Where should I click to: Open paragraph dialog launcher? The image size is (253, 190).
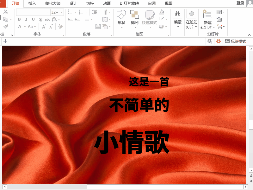coord(111,35)
